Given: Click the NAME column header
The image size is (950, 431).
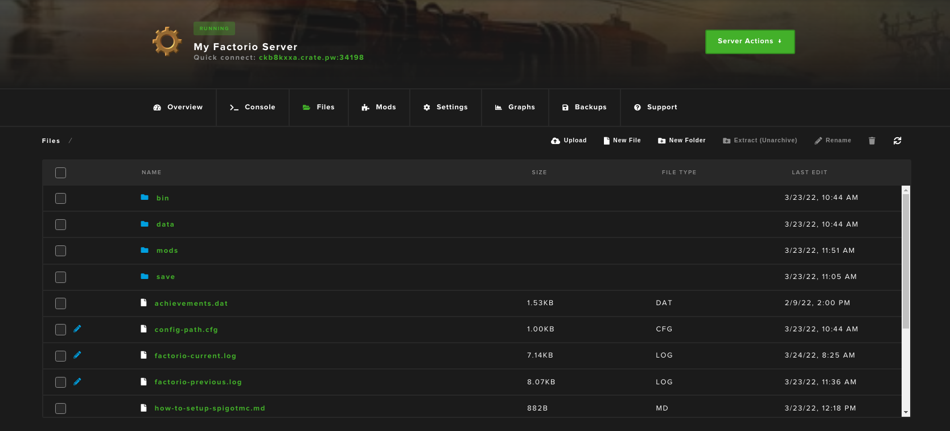Looking at the screenshot, I should click(151, 173).
